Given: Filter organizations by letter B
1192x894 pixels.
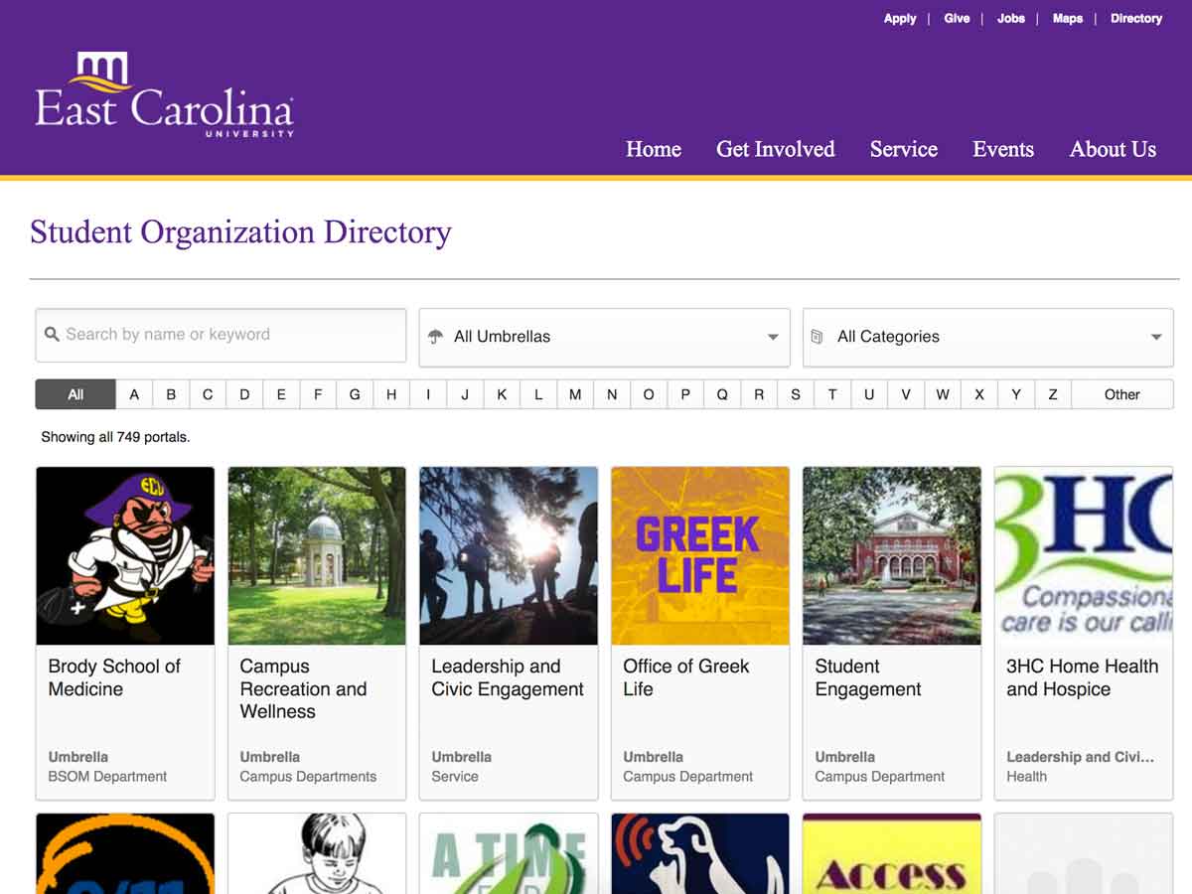Looking at the screenshot, I should pos(171,394).
